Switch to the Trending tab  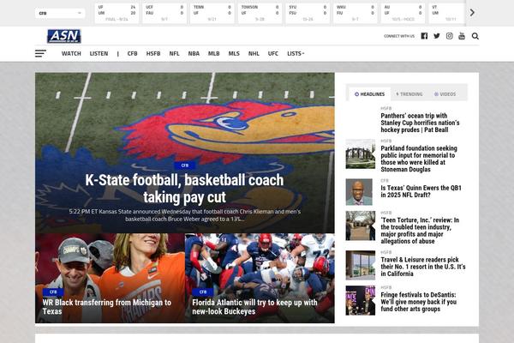click(x=409, y=94)
